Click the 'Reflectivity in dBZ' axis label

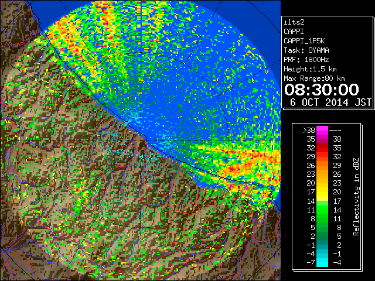coord(356,197)
